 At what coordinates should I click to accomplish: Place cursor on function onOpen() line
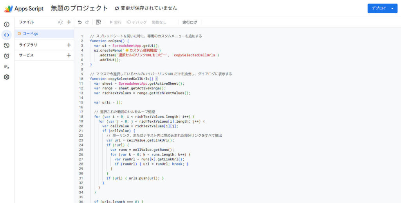pos(110,41)
